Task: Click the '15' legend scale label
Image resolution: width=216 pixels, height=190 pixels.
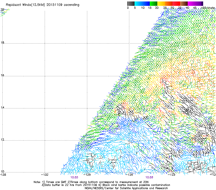Action: (150, 8)
